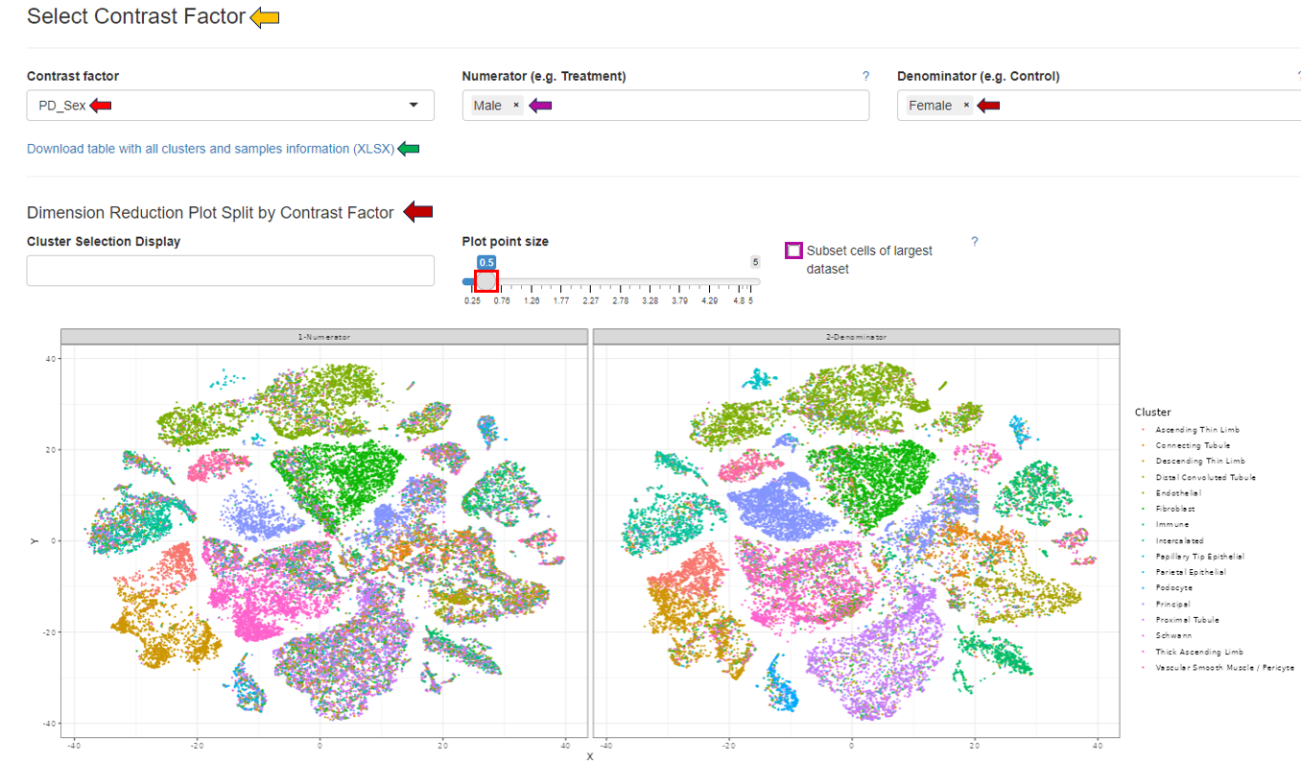Click the Podocyte entry in Cluster legend

click(x=1173, y=588)
